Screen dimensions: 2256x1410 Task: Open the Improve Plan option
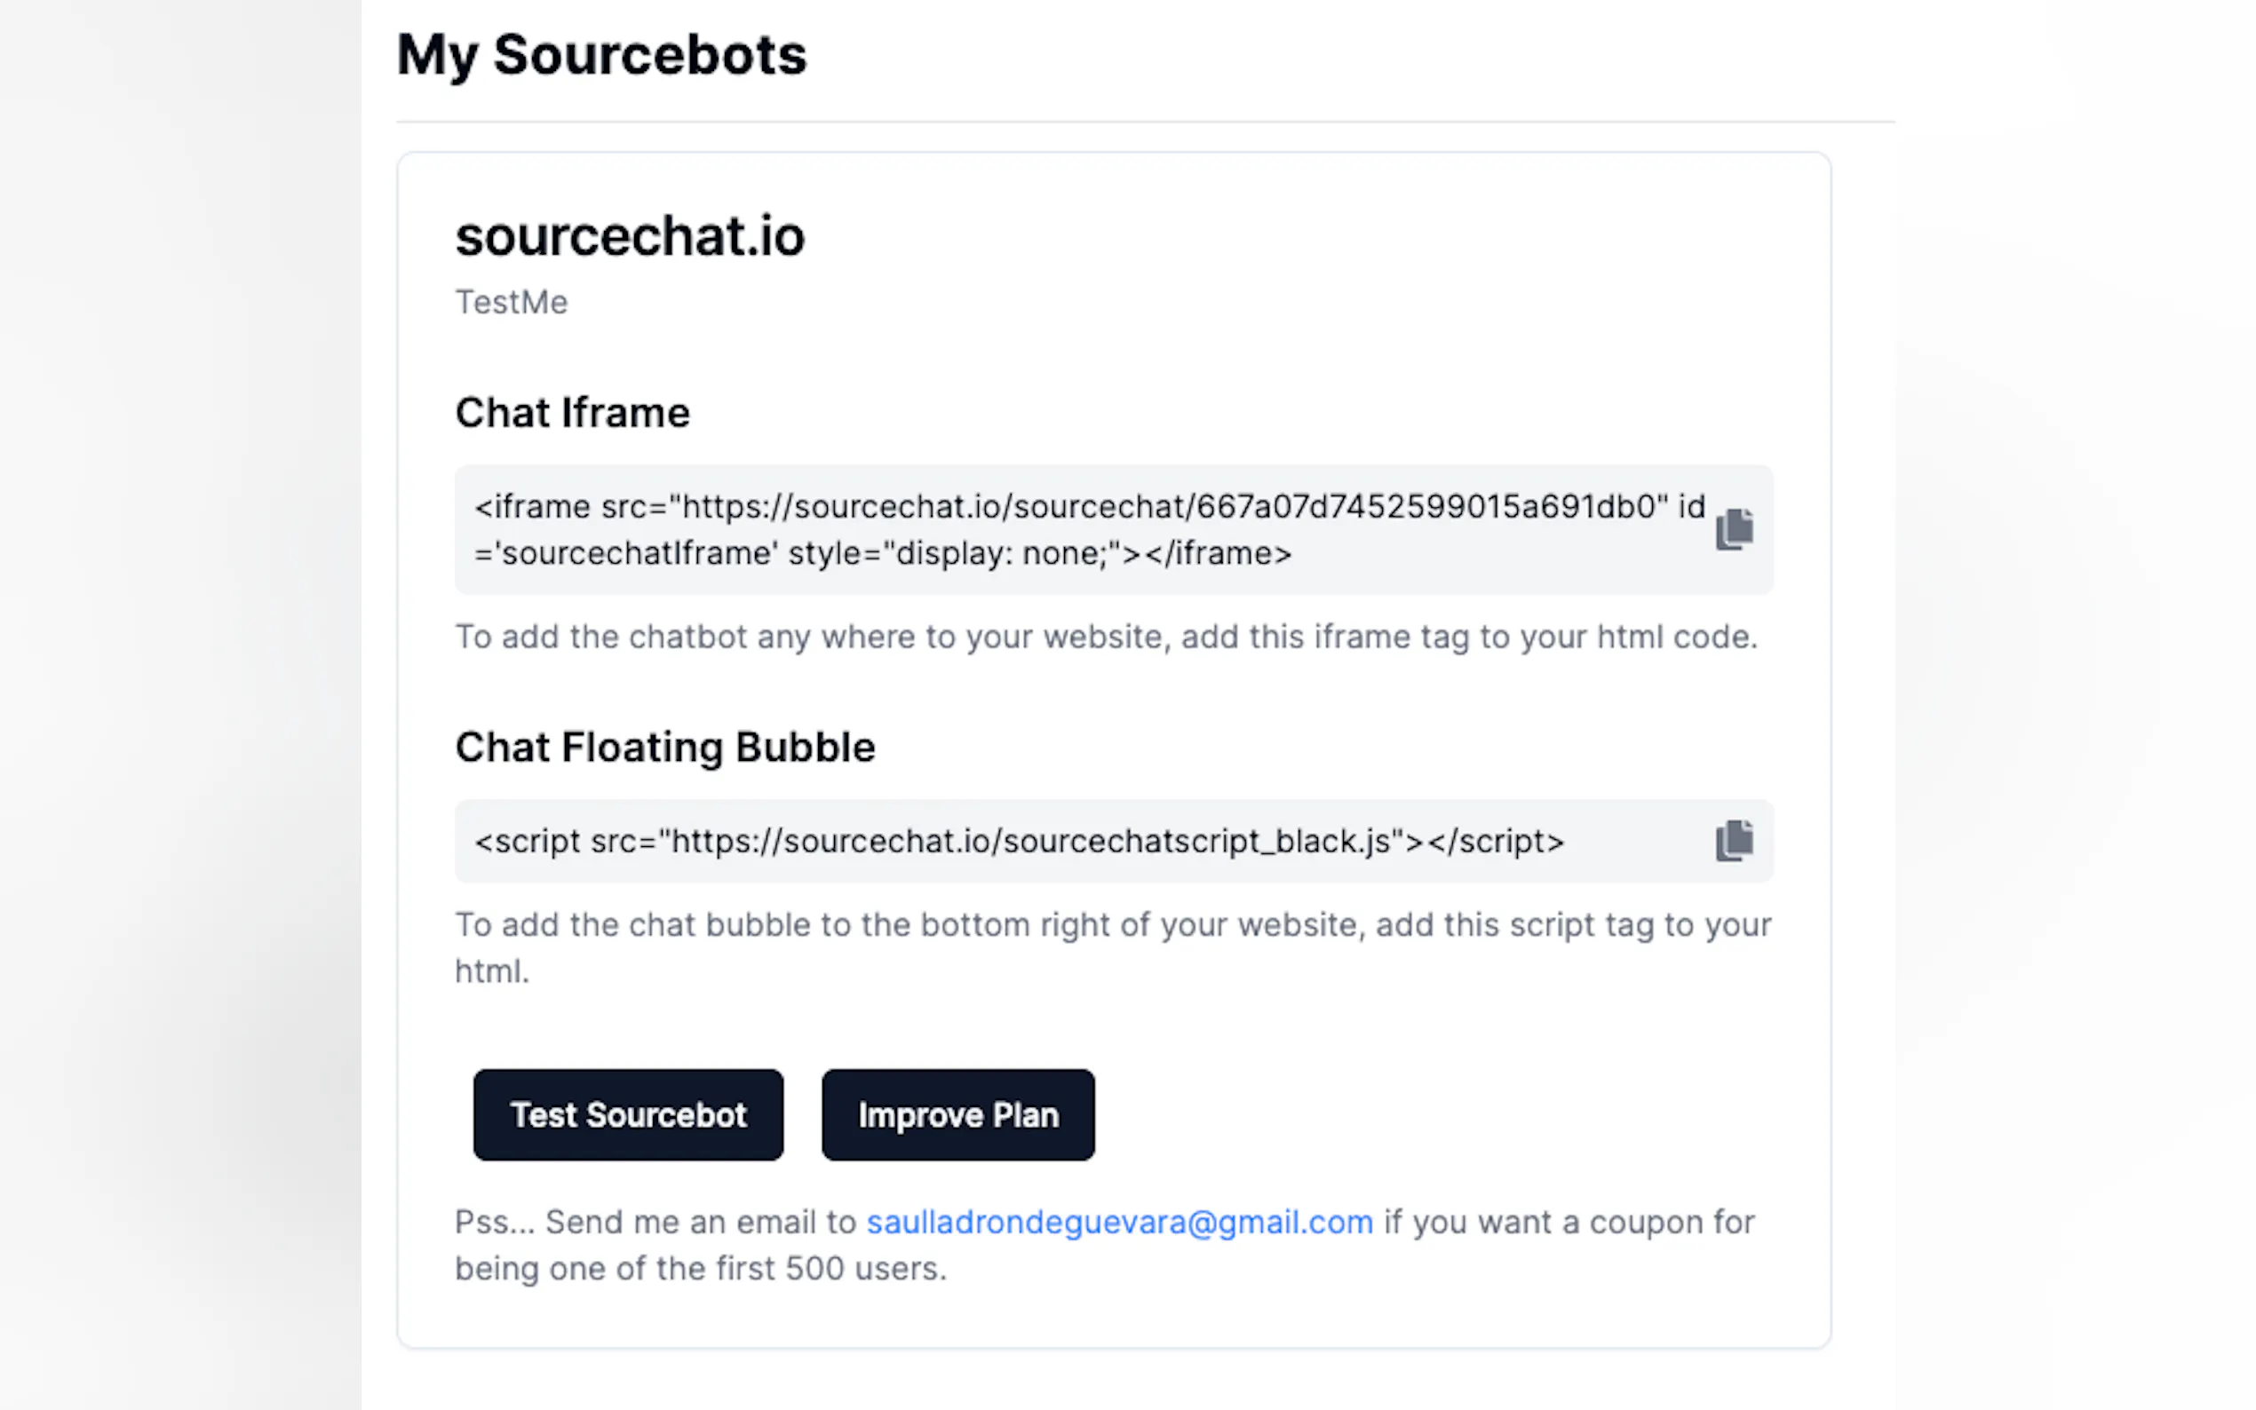point(957,1114)
